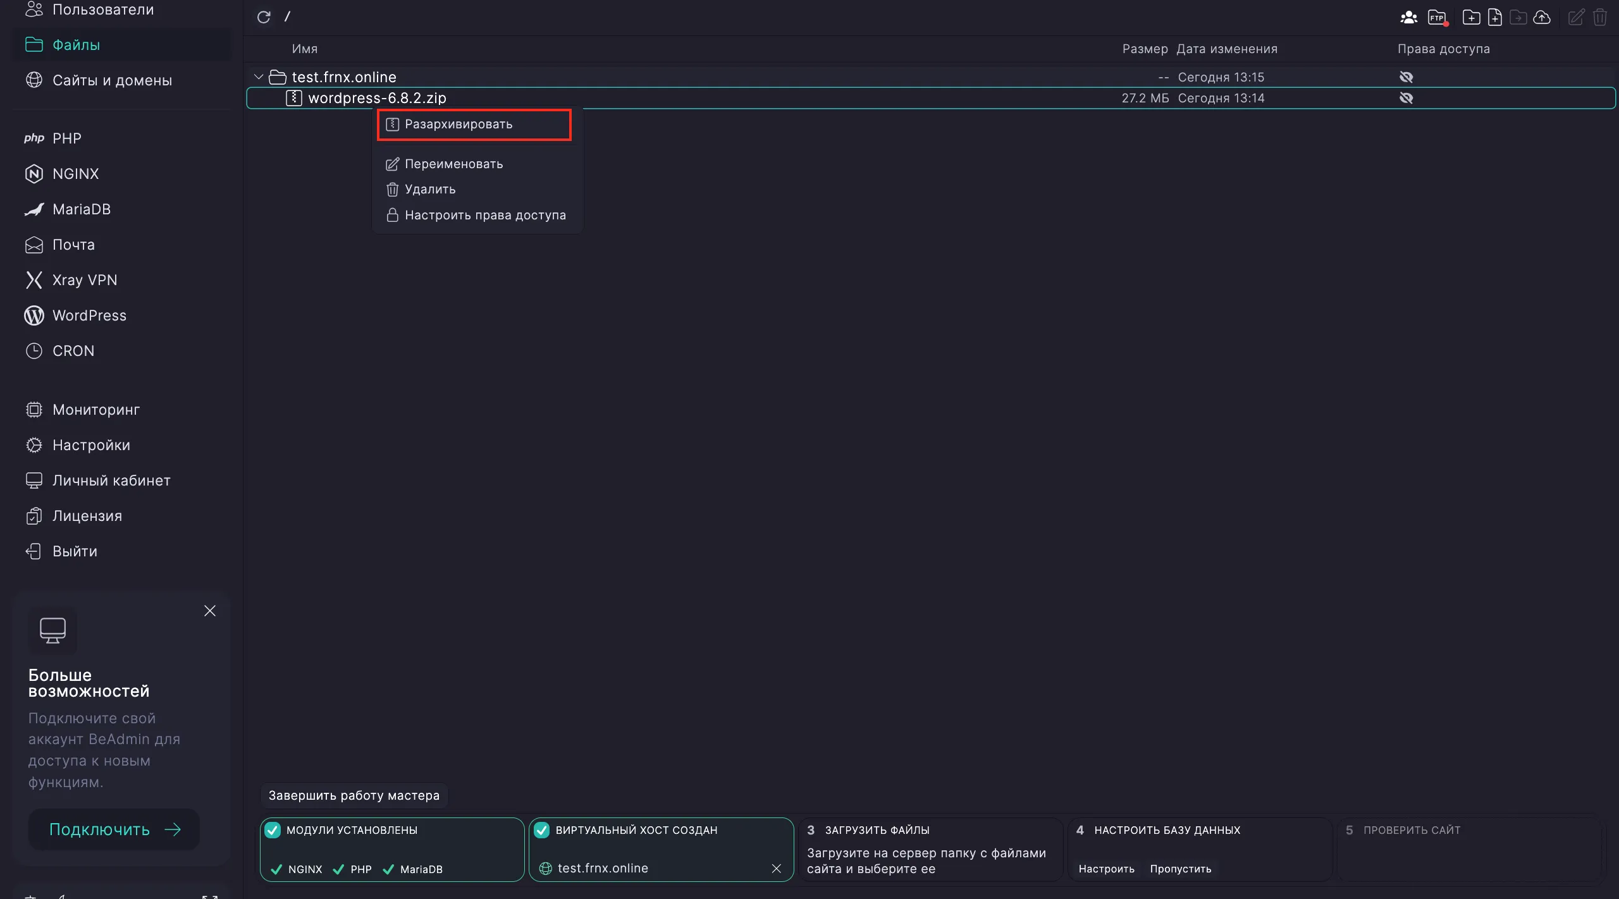The image size is (1619, 899).
Task: Refresh the file list
Action: pyautogui.click(x=264, y=16)
